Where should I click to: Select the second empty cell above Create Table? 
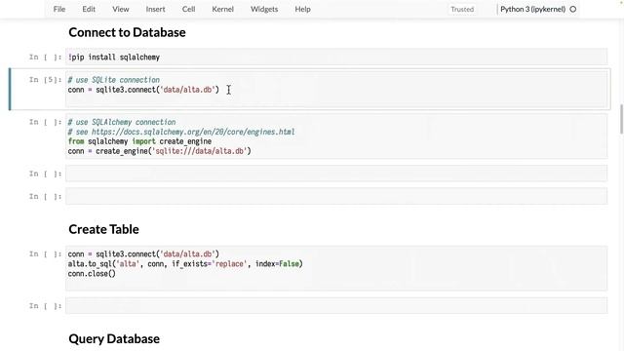pos(336,196)
